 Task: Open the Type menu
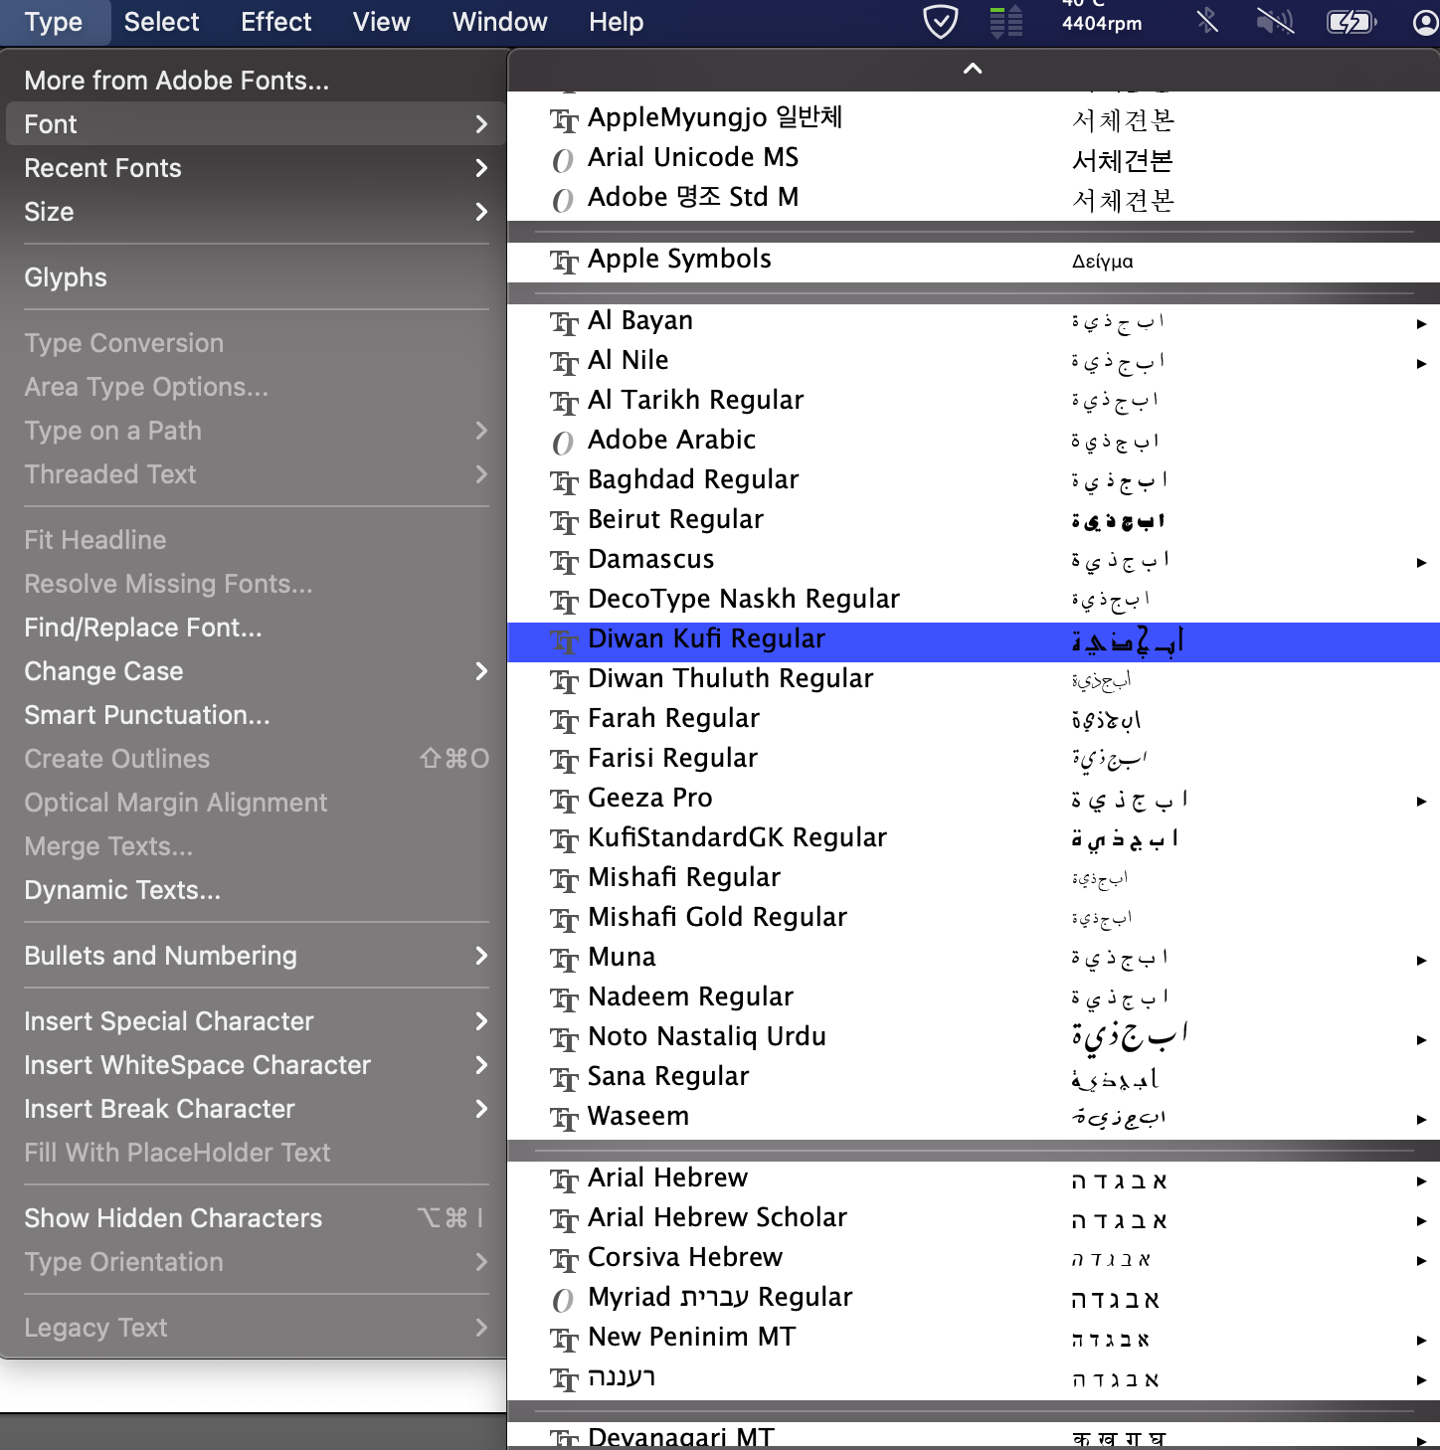point(54,22)
